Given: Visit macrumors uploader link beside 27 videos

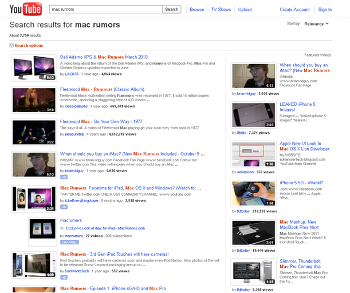Looking at the screenshot, I should click(x=74, y=236).
